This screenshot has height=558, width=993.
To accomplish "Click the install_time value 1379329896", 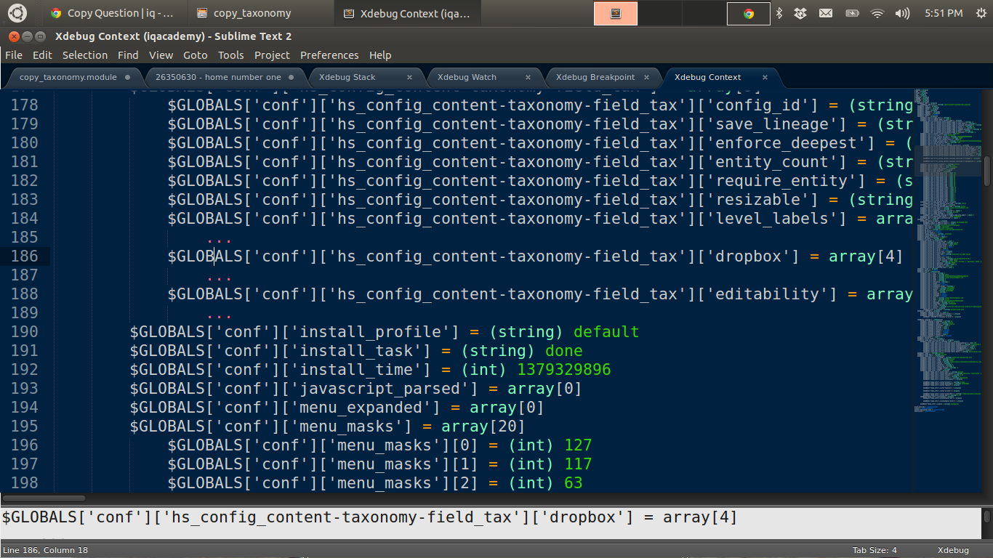I will 564,370.
